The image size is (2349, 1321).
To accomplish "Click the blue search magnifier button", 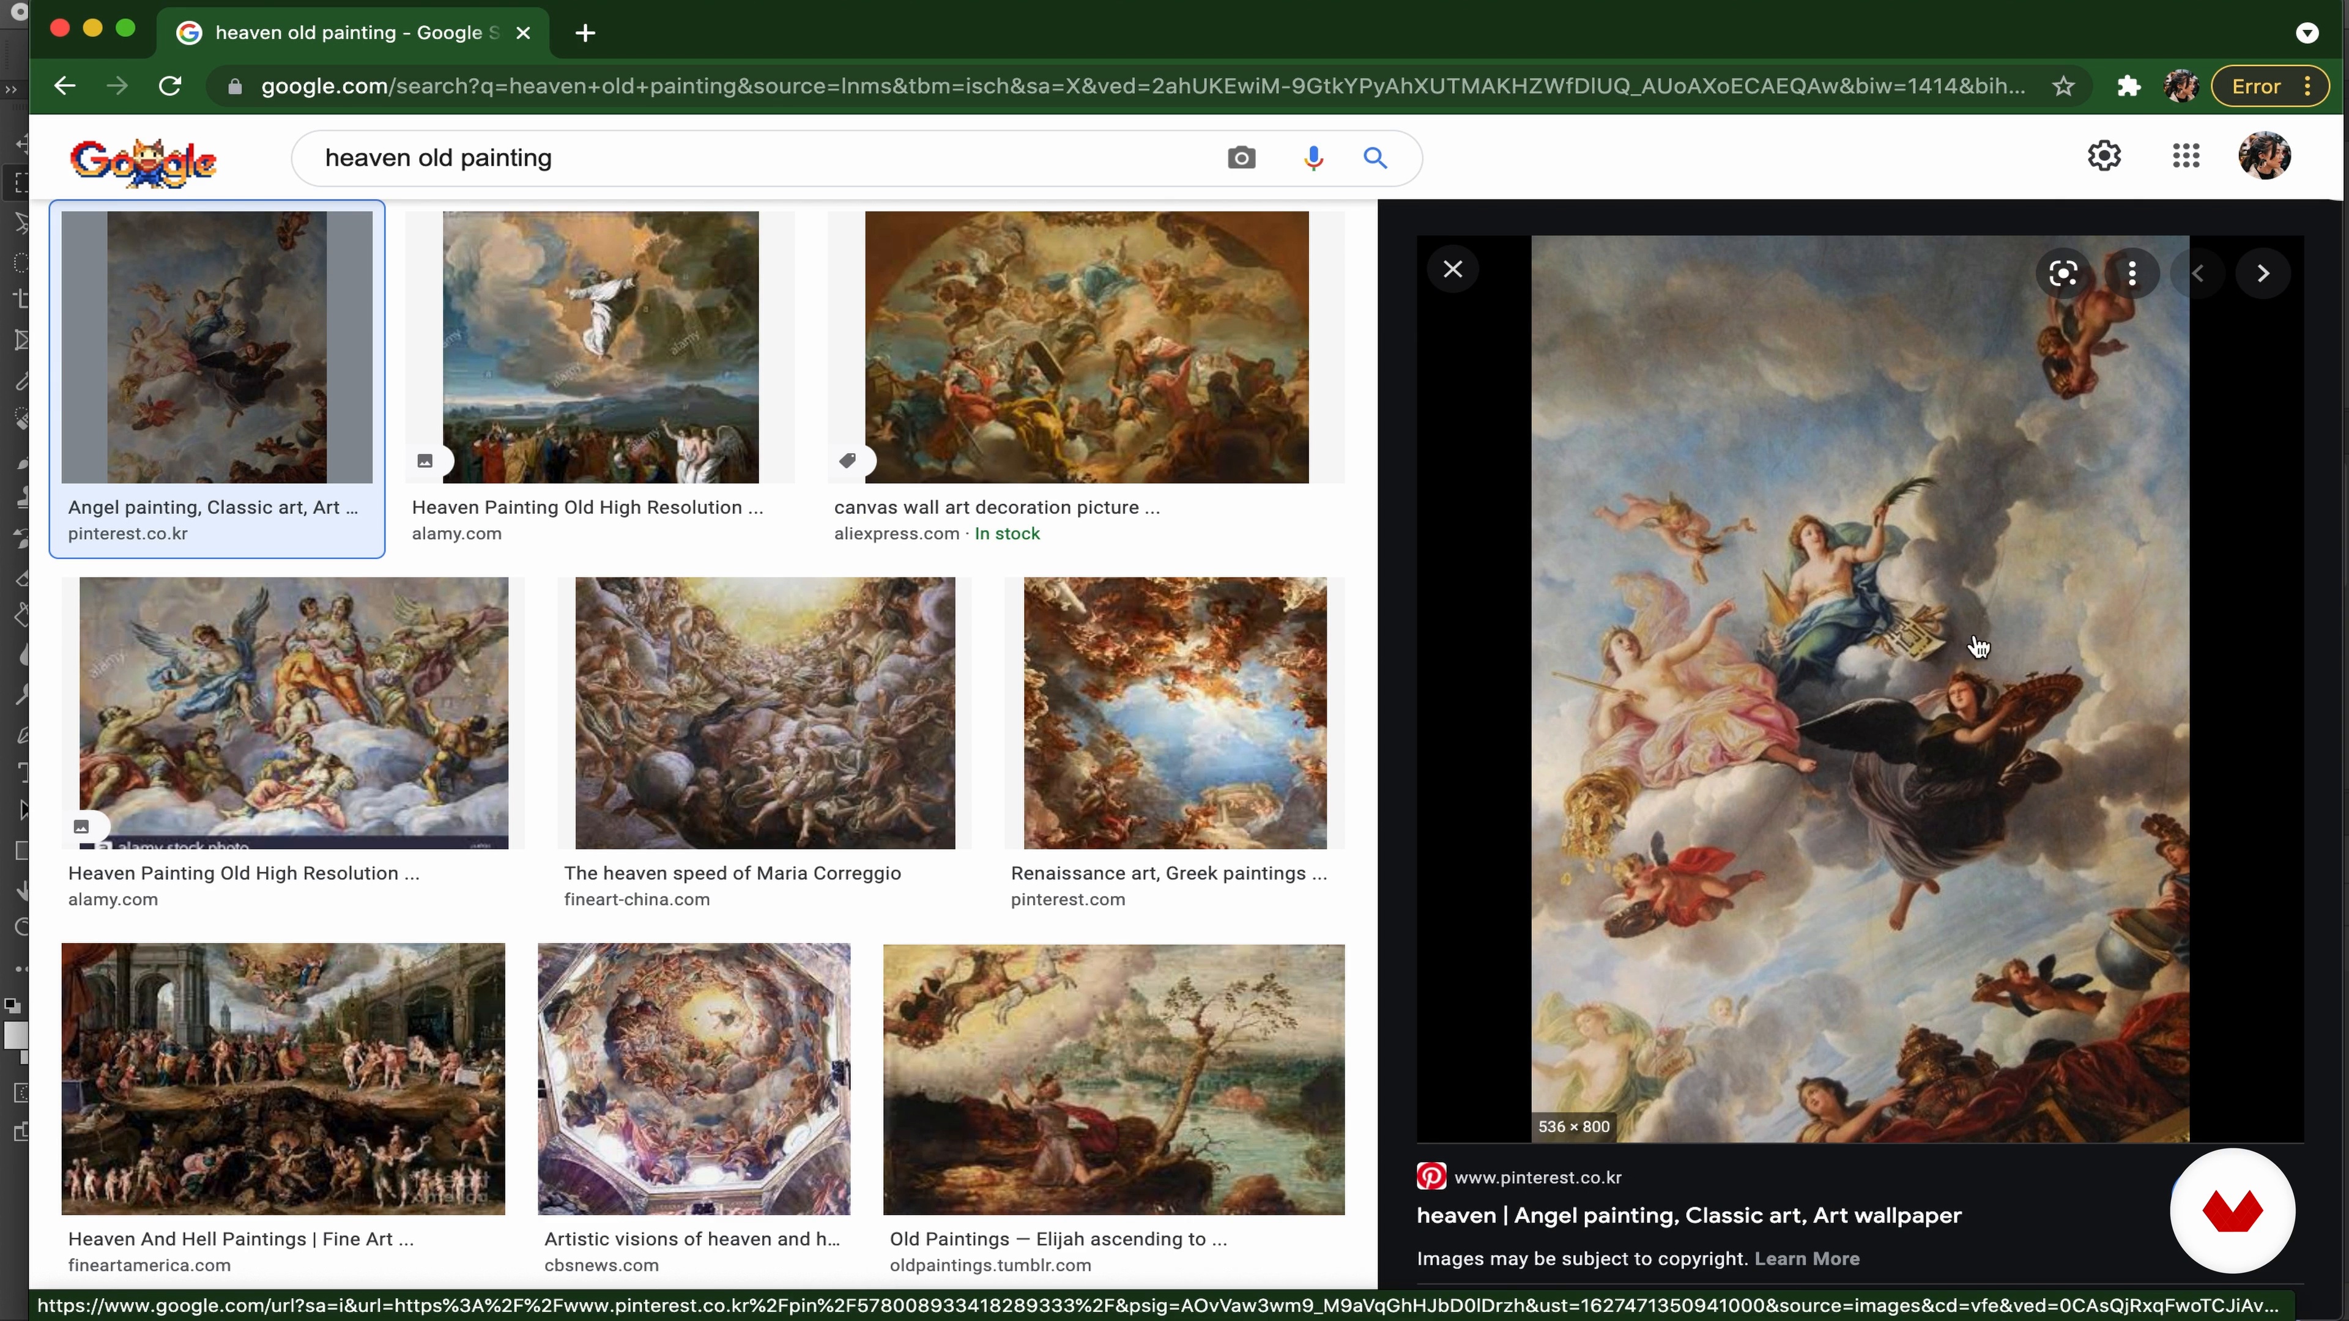I will tap(1375, 158).
